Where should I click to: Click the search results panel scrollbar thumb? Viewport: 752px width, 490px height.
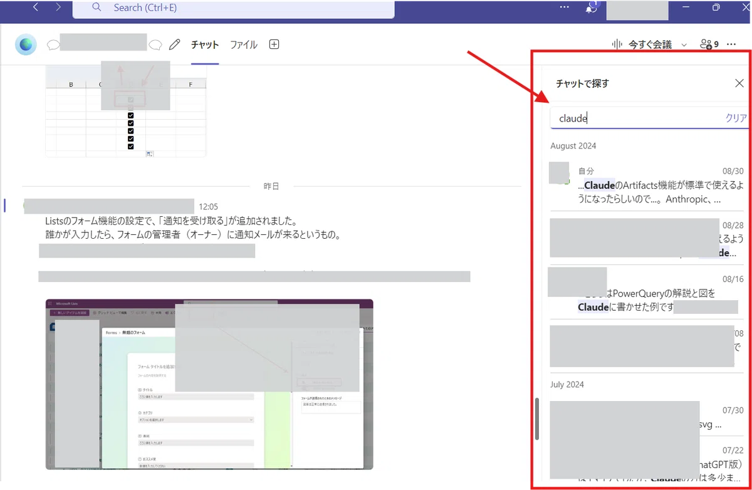[537, 419]
